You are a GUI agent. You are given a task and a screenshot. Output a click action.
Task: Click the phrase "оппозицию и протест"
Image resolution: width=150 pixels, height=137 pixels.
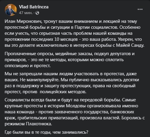(x=28, y=66)
